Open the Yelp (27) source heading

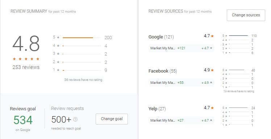point(157,109)
